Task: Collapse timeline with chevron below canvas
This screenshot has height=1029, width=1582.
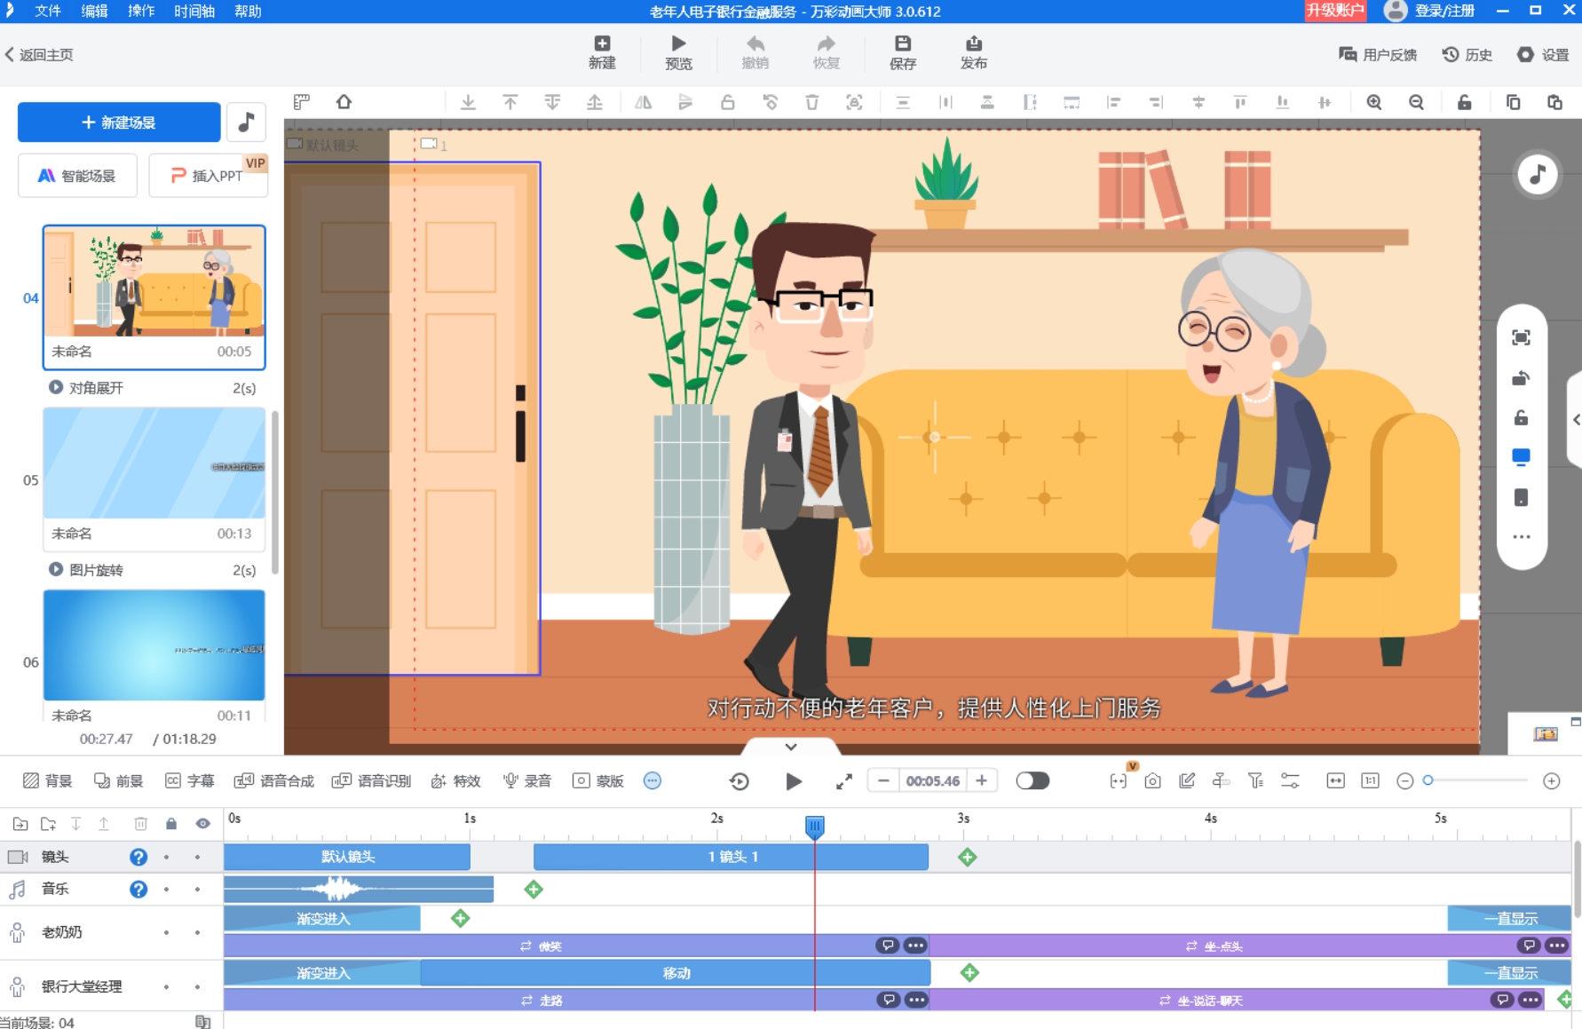Action: point(791,747)
